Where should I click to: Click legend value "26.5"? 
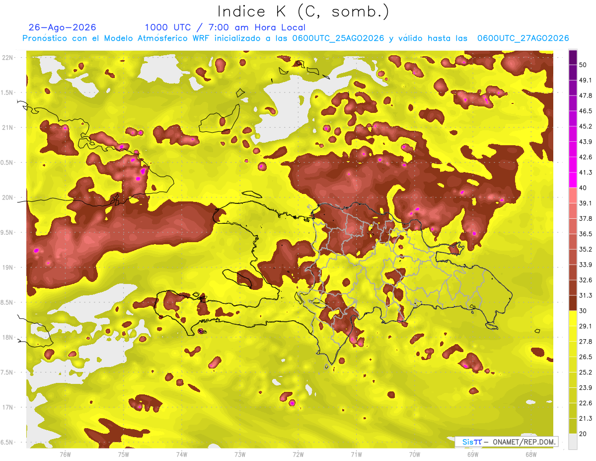click(586, 357)
